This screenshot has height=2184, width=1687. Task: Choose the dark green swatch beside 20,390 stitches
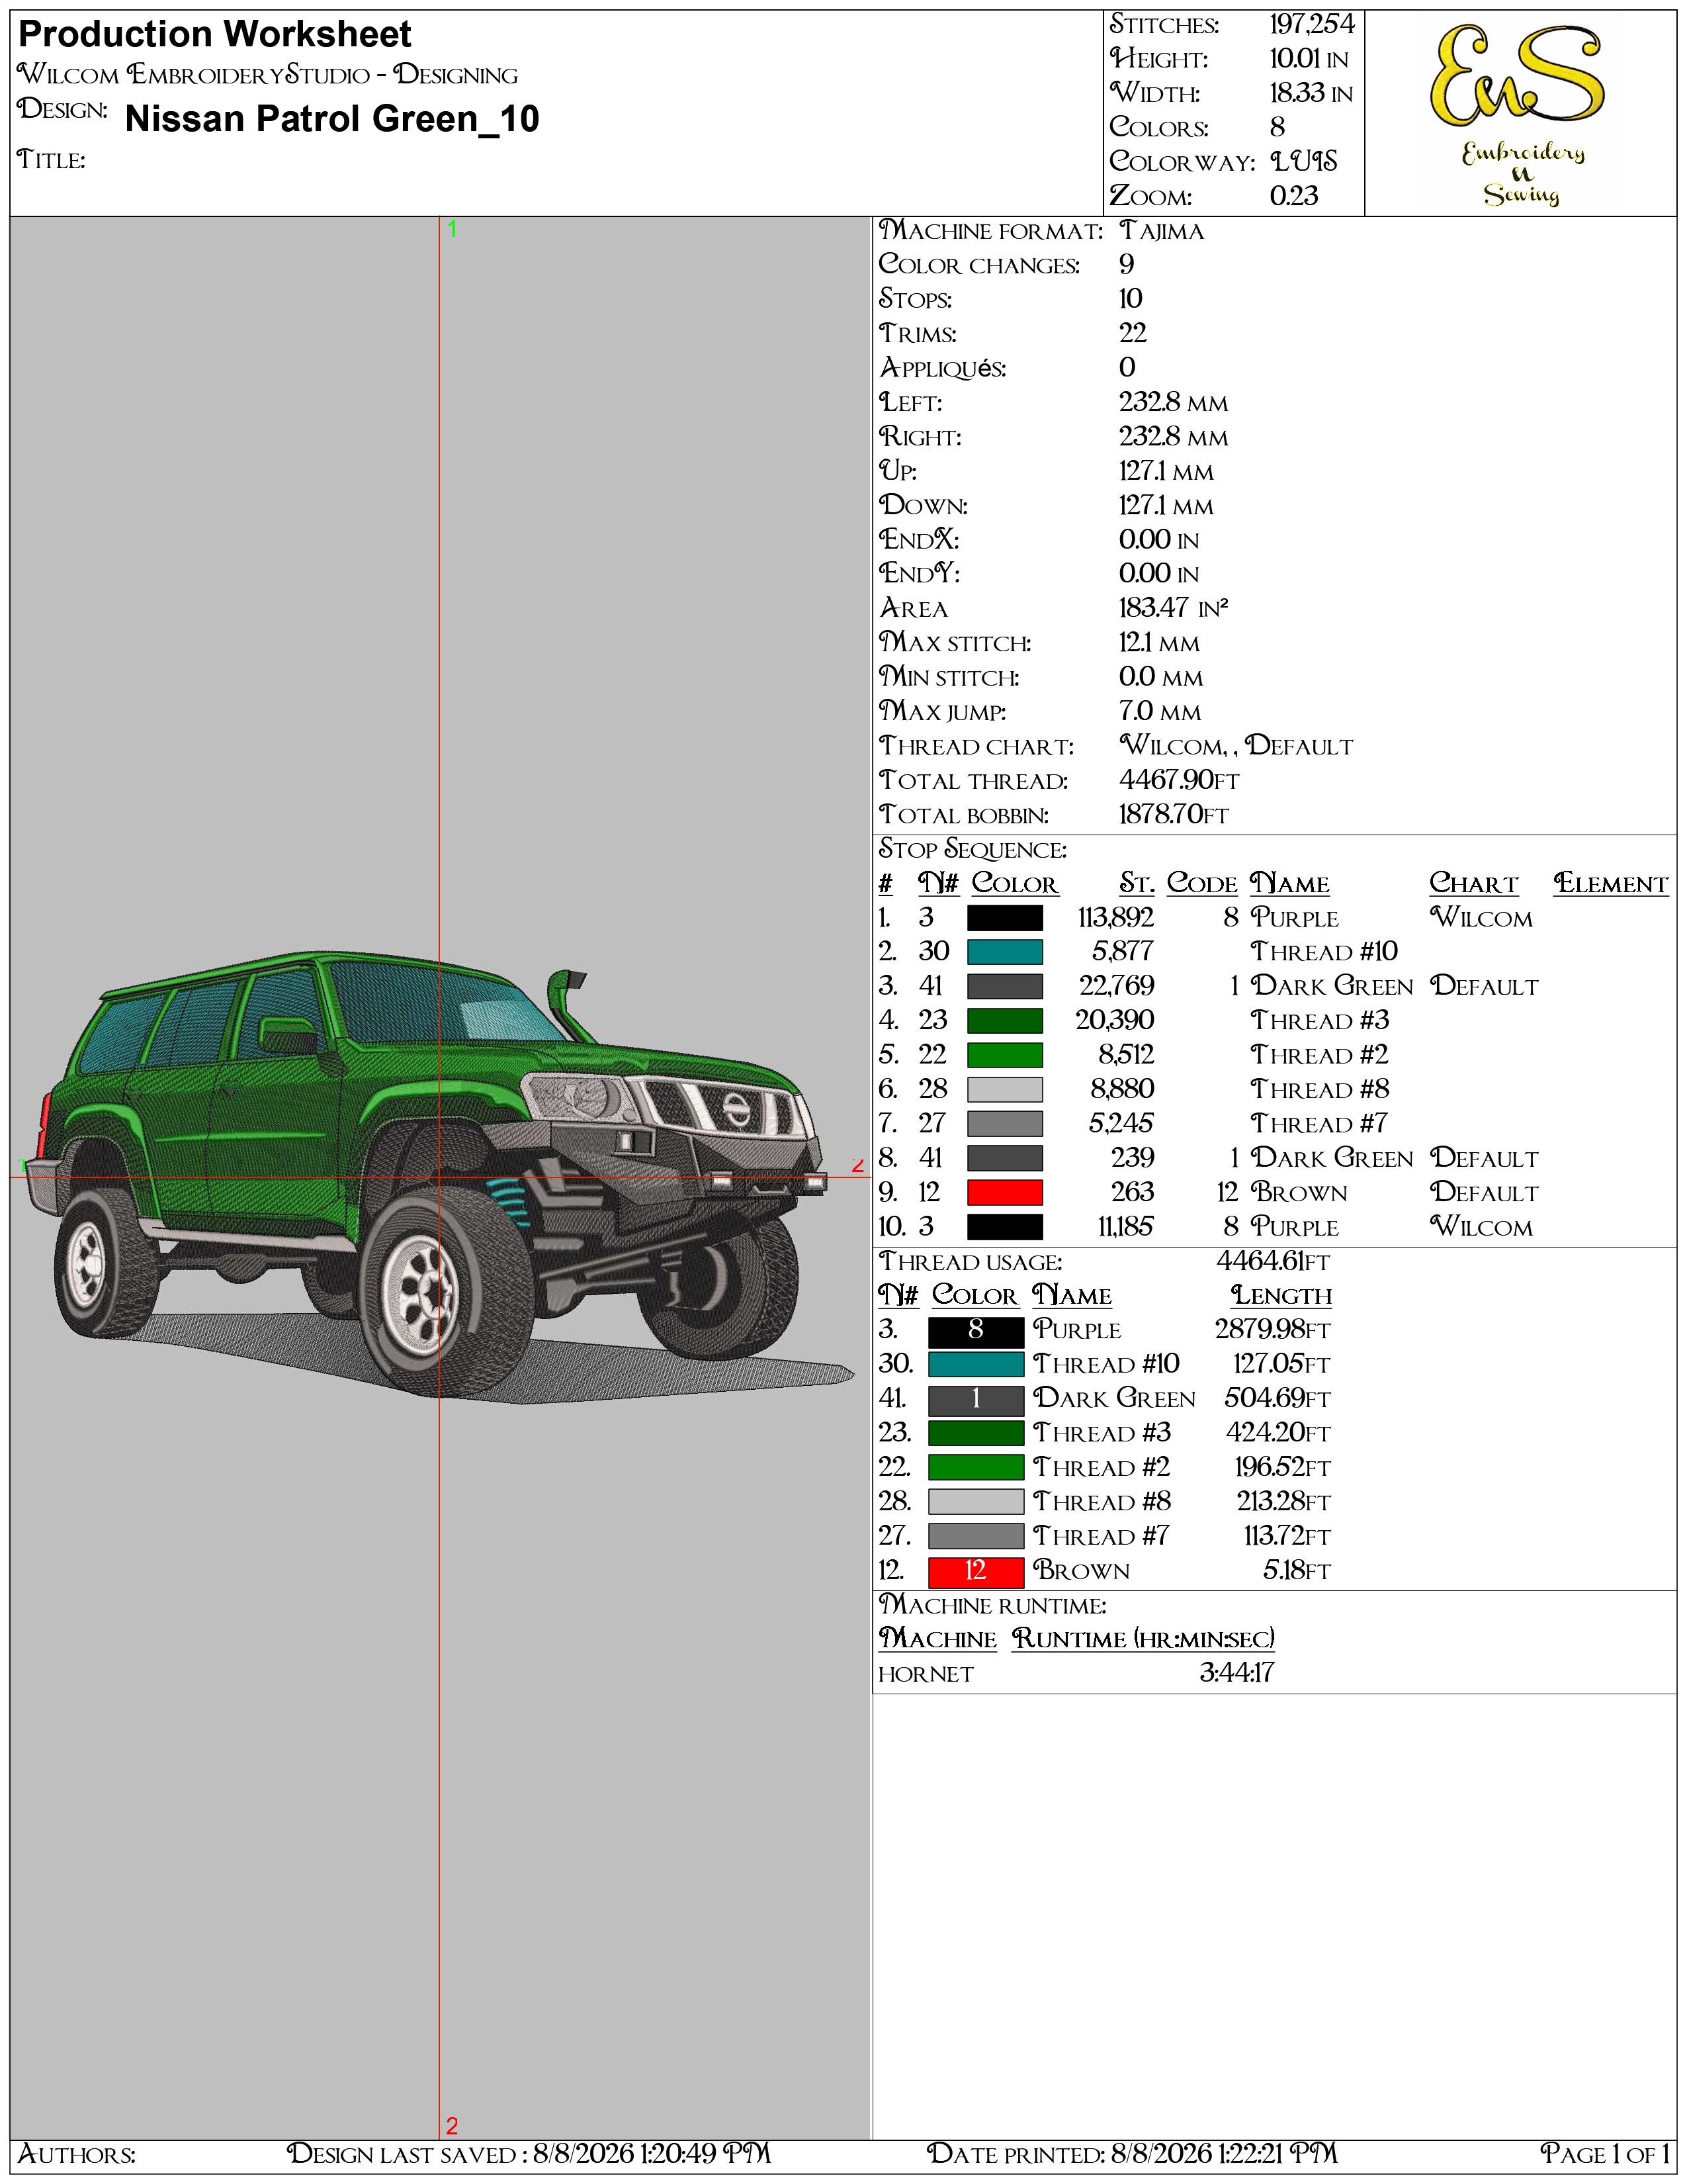[1004, 1021]
